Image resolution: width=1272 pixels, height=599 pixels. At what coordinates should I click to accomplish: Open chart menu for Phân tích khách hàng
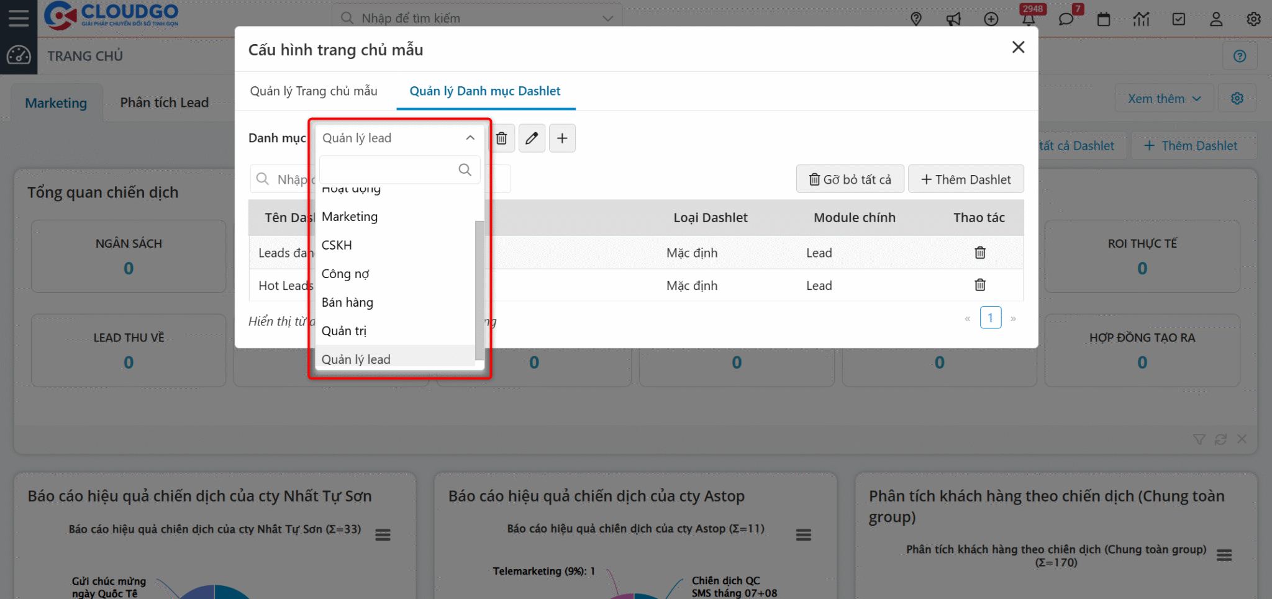(x=1224, y=555)
